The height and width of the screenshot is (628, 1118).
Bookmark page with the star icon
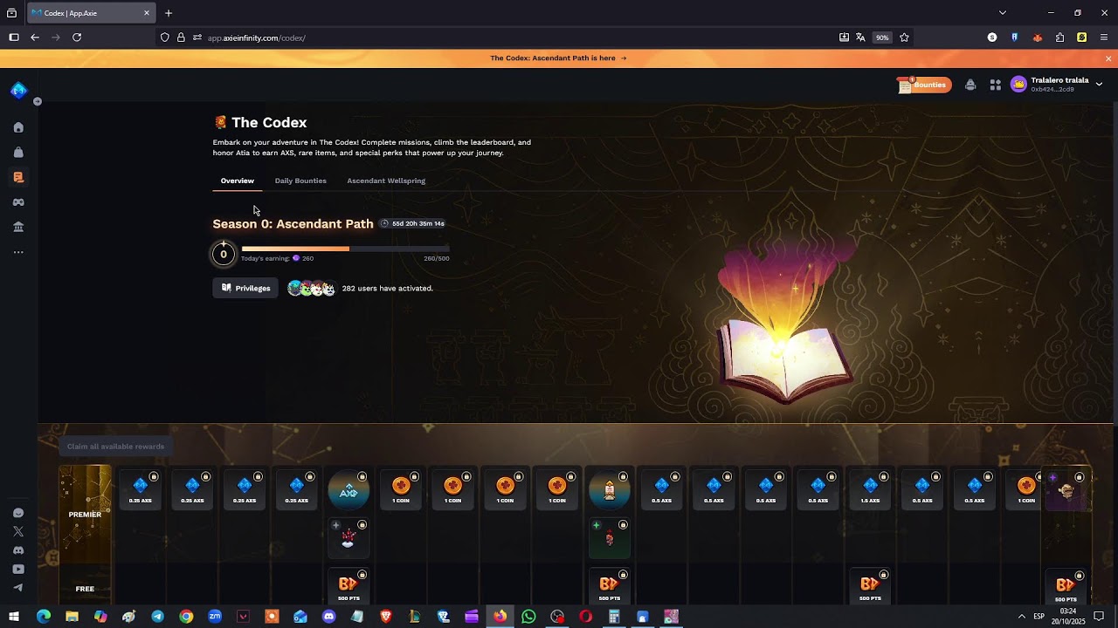[x=904, y=38]
